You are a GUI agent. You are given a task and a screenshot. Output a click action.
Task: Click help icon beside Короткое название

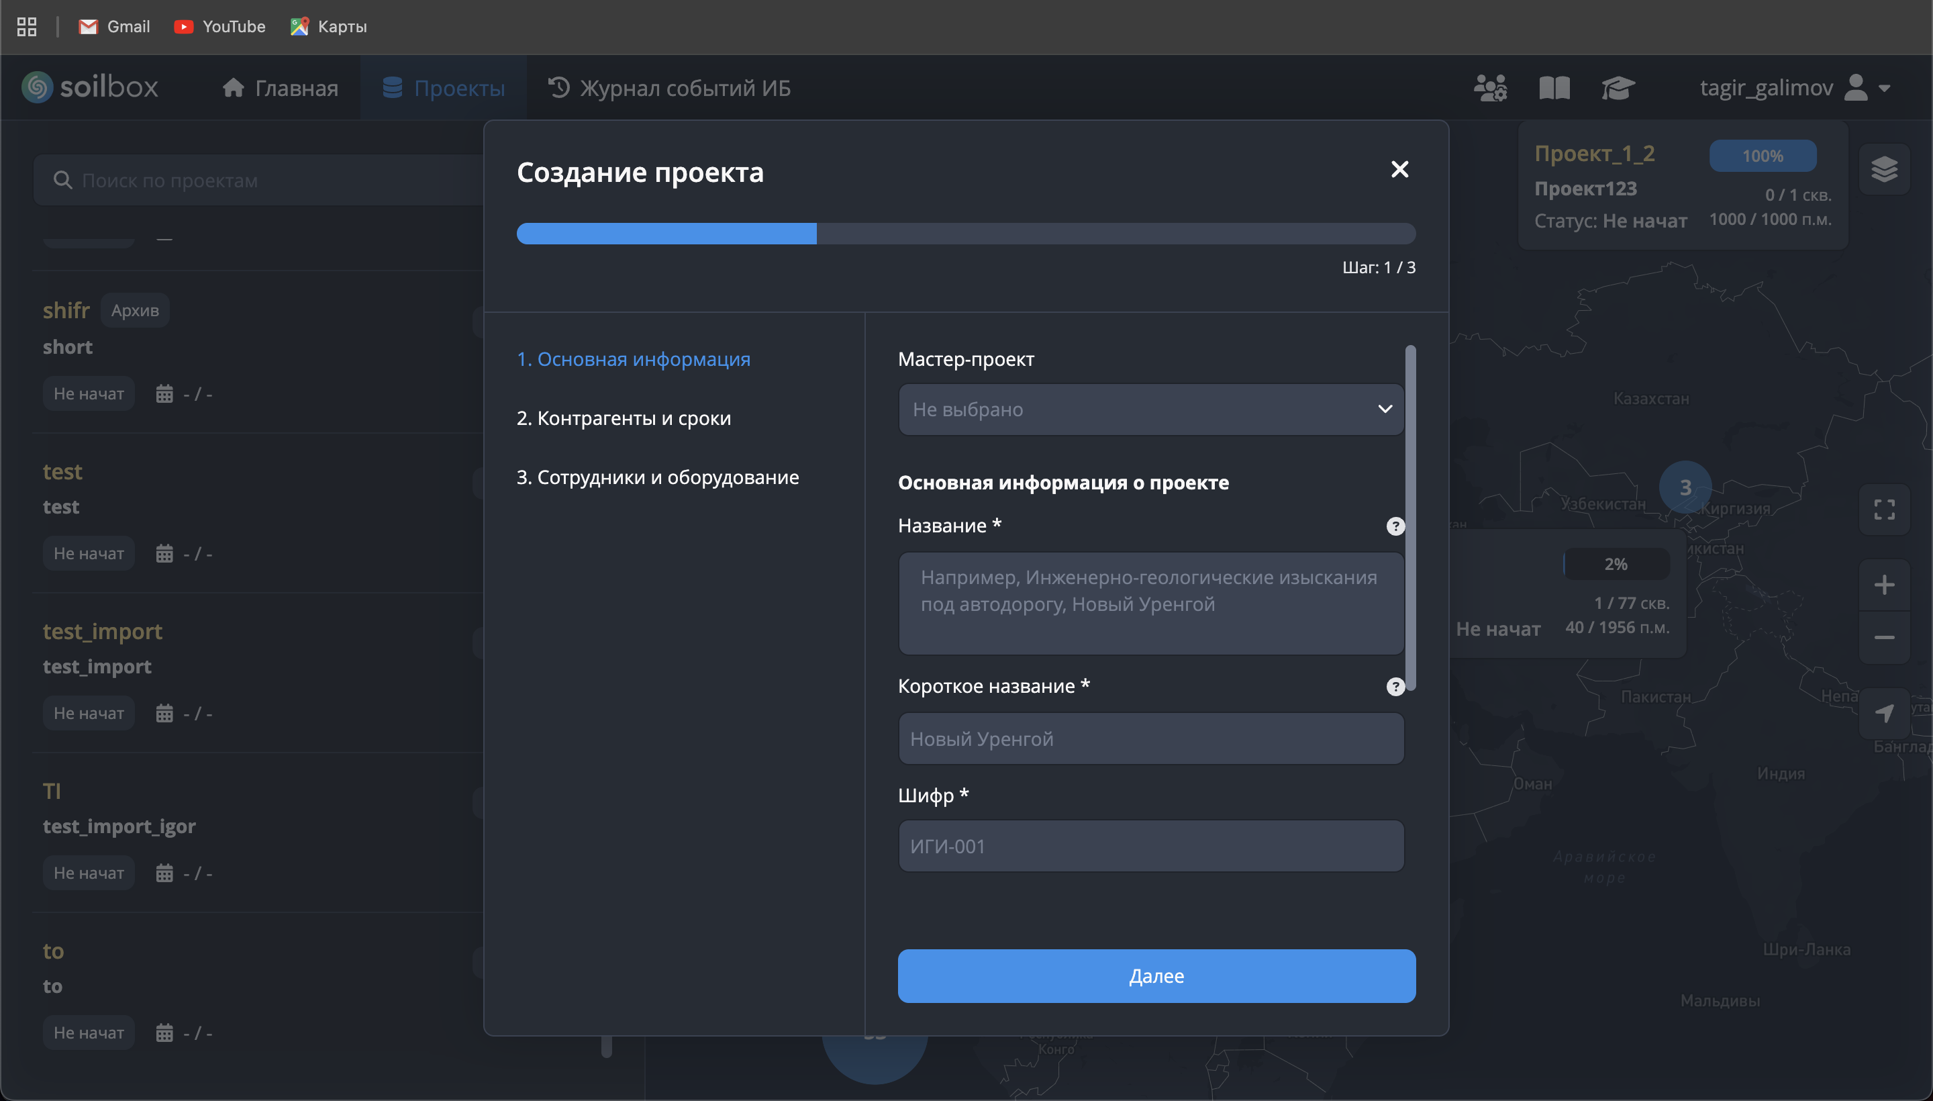click(1395, 687)
